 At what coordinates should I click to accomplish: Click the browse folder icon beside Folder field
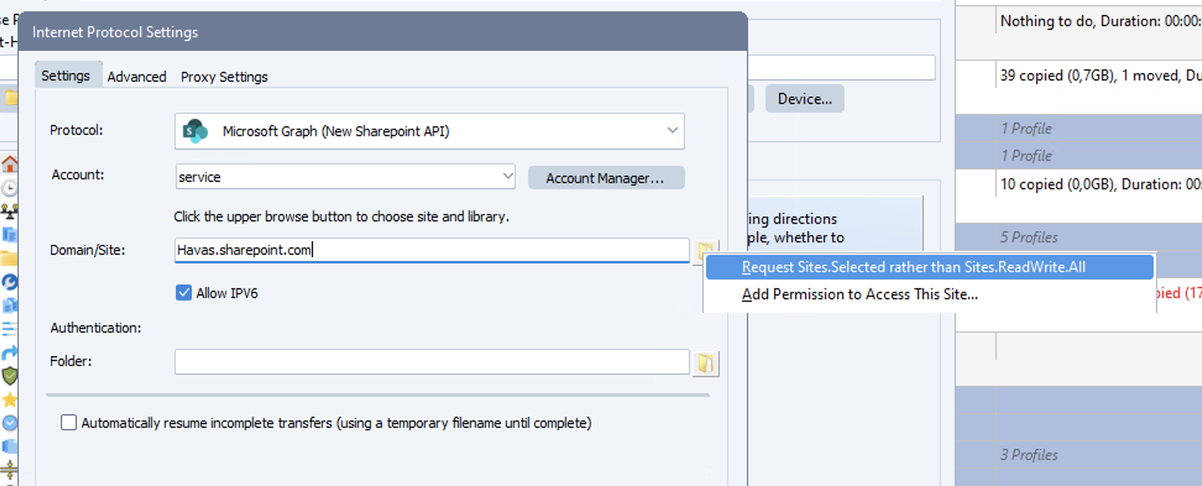(705, 363)
